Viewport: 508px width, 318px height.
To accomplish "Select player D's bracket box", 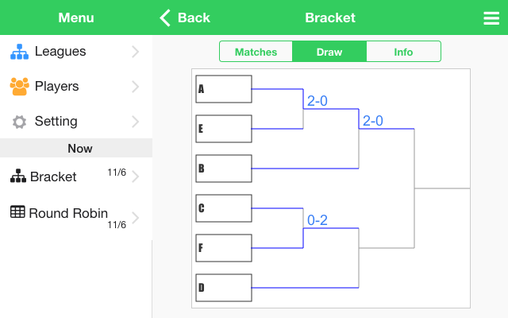I will coord(224,288).
